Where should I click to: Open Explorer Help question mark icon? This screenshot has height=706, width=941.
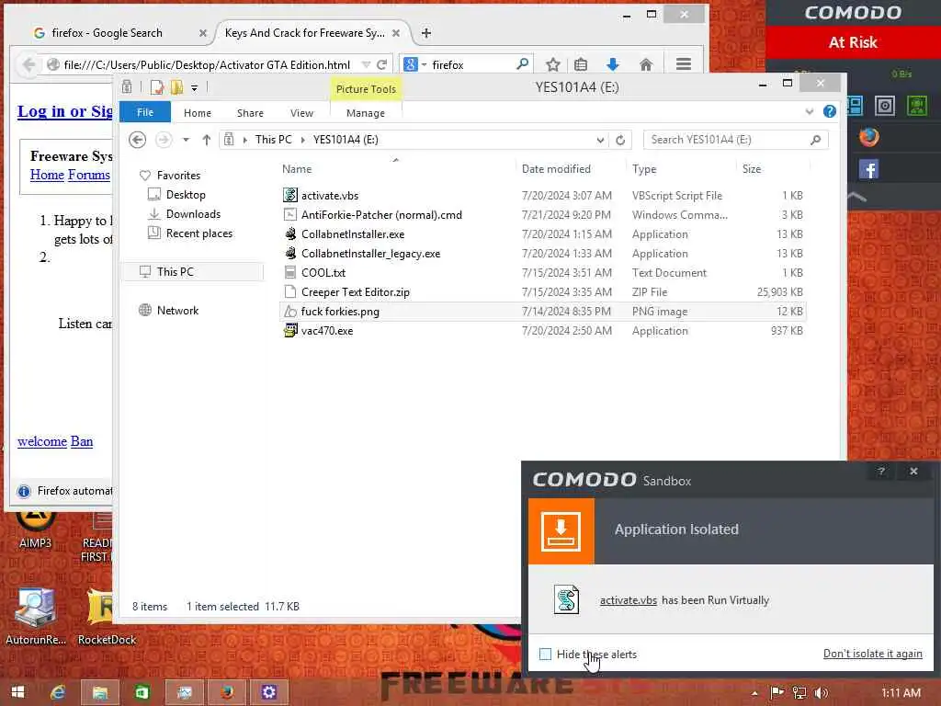[x=830, y=111]
